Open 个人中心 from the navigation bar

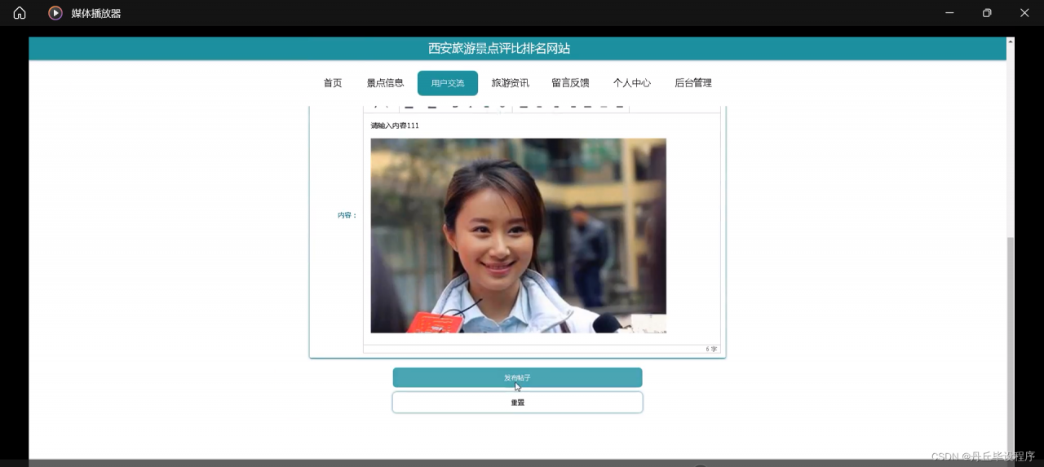tap(632, 83)
